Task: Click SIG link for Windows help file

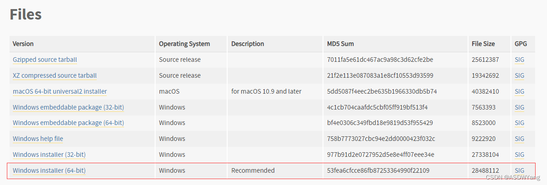Action: click(519, 139)
